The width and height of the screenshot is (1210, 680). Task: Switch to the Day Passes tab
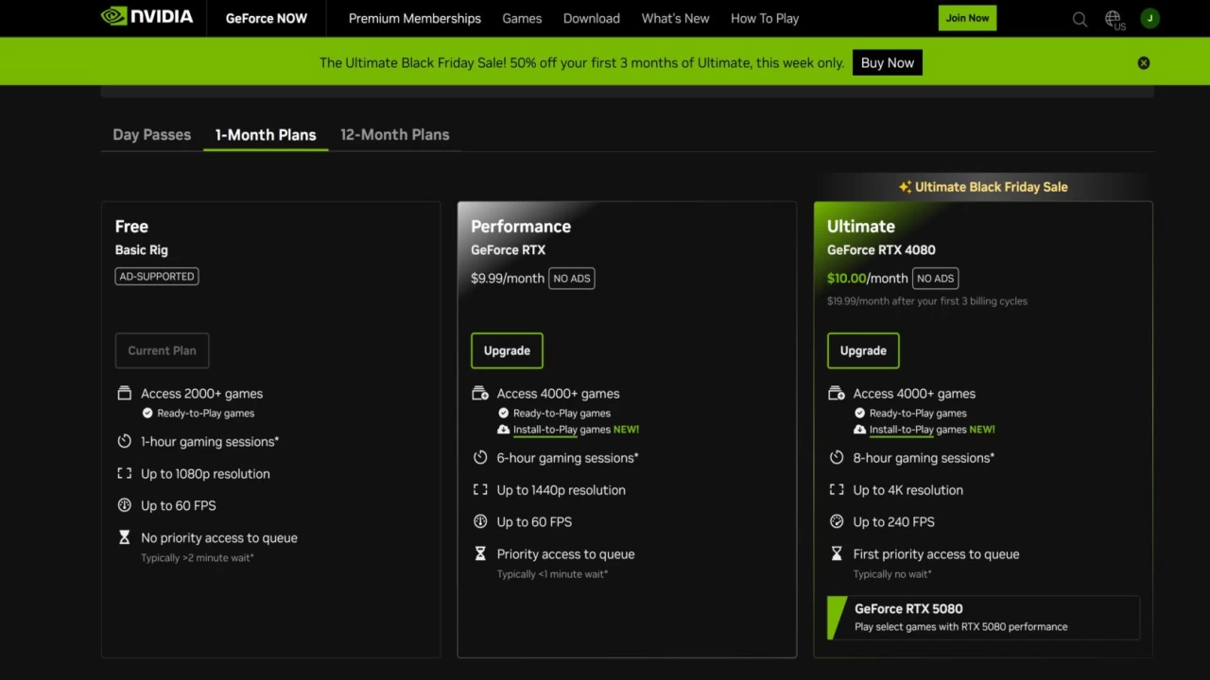pyautogui.click(x=151, y=134)
